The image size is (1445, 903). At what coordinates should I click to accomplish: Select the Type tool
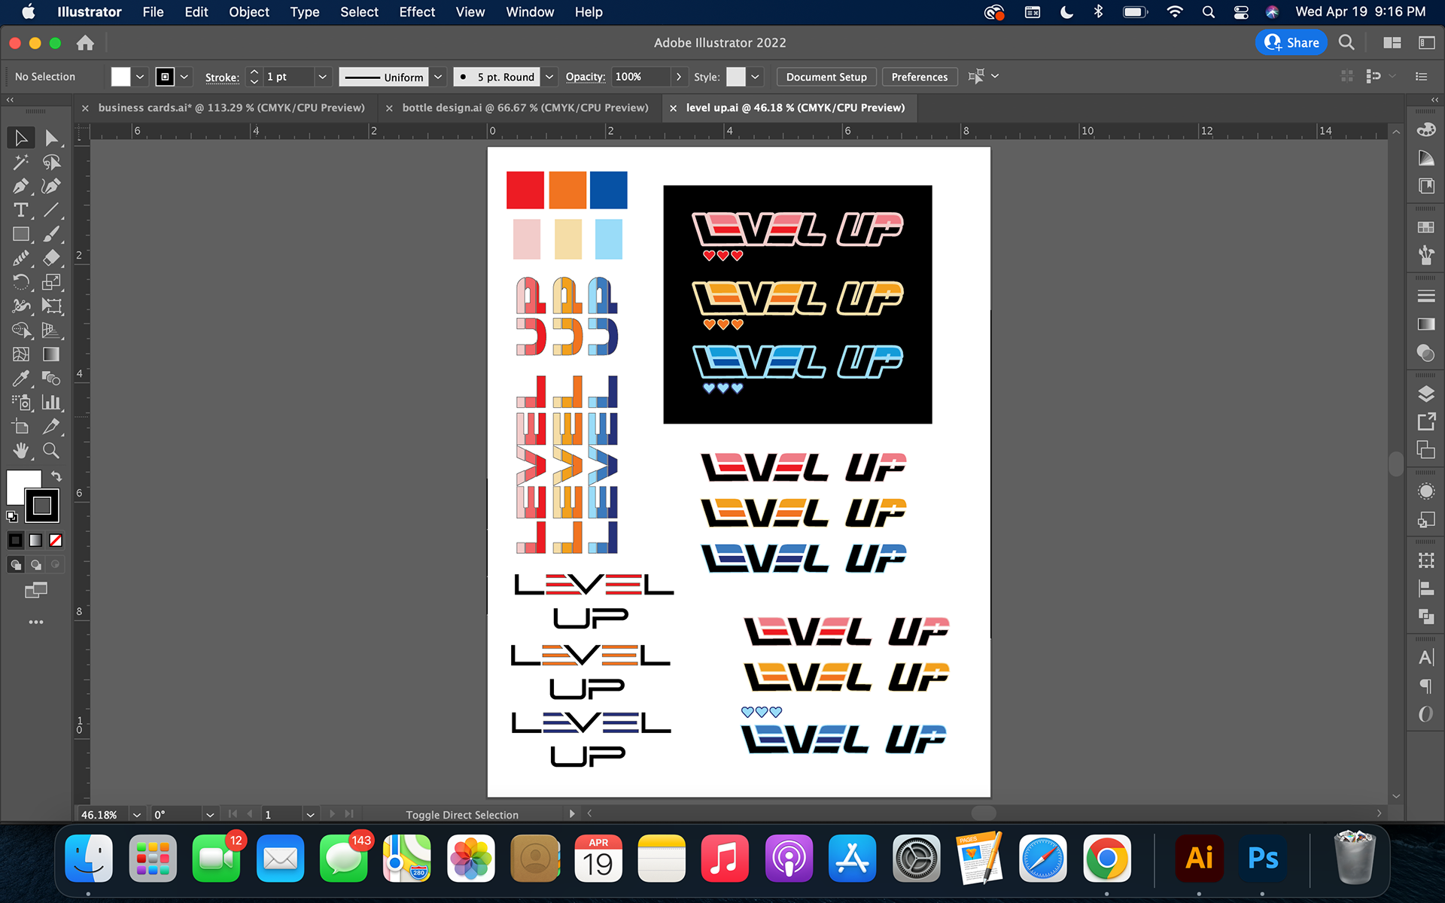[21, 210]
